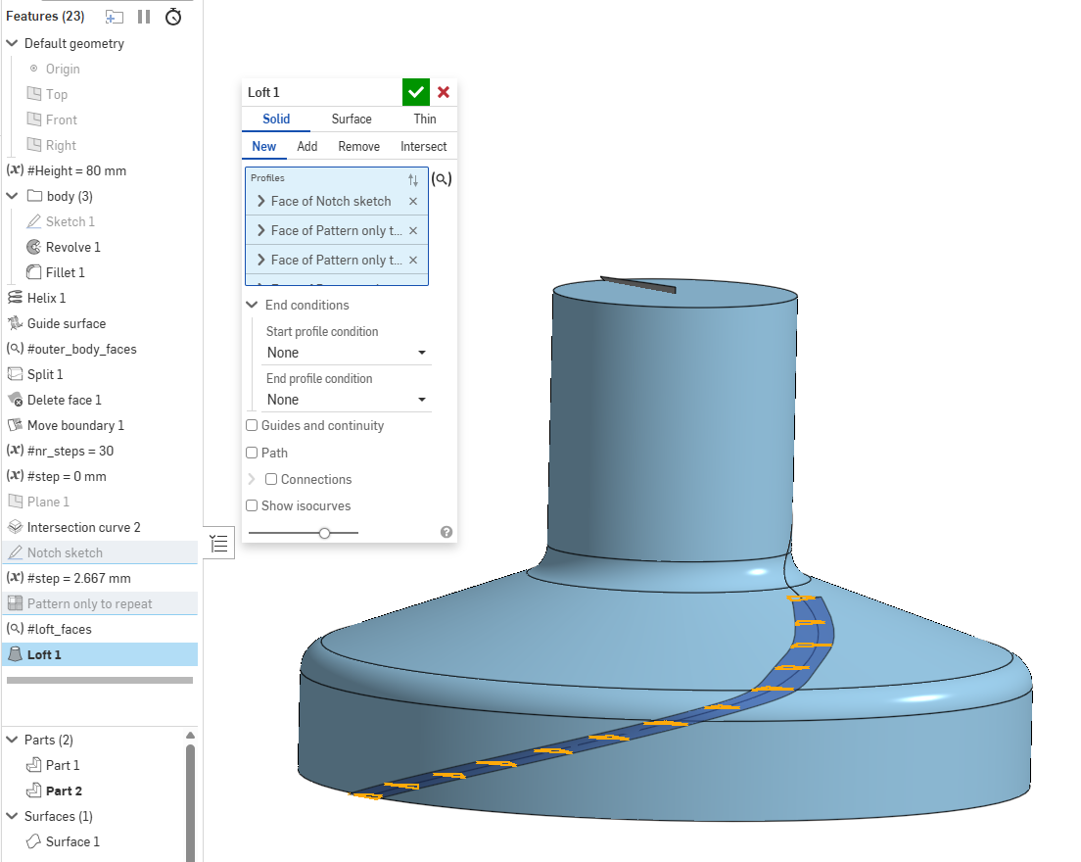Check the Path option

click(252, 453)
